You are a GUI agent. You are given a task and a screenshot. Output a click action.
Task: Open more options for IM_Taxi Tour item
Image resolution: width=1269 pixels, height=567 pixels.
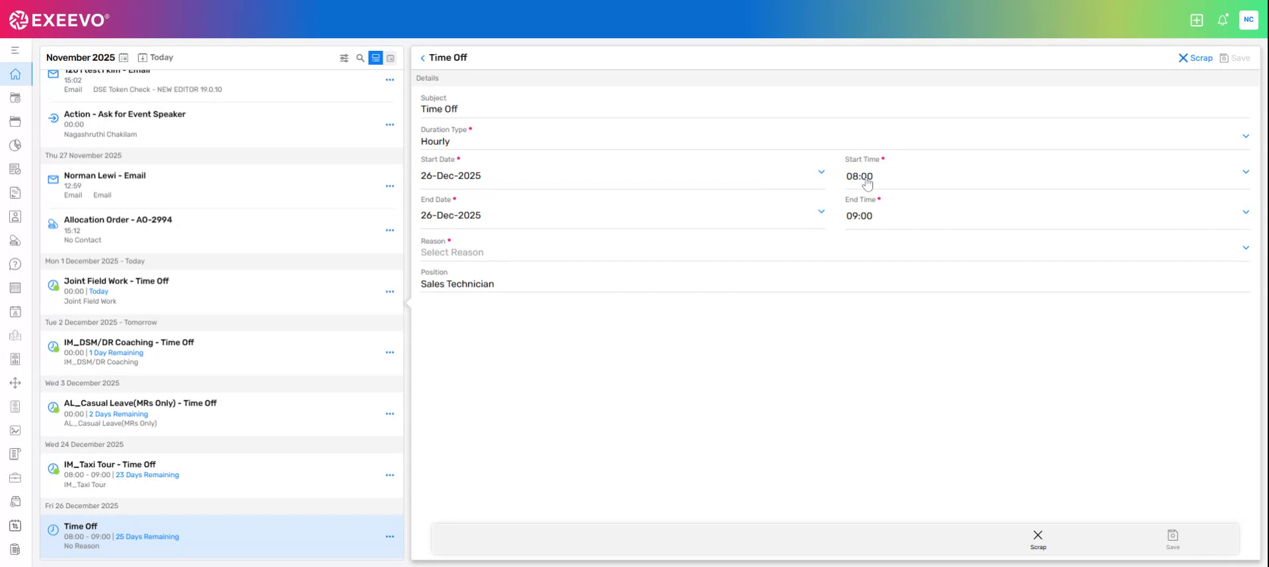390,475
